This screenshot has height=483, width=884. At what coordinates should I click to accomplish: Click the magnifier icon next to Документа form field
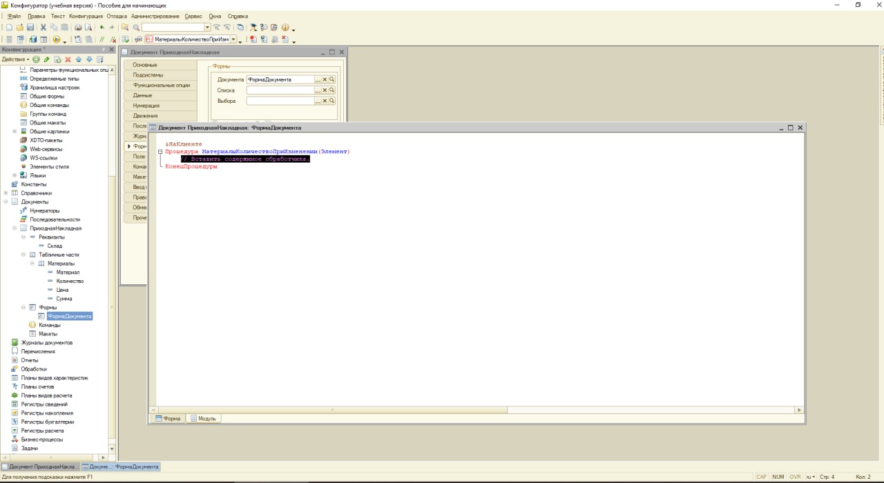(x=332, y=79)
